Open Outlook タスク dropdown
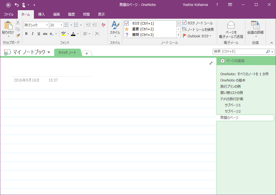276x195 pixels. click(197, 36)
